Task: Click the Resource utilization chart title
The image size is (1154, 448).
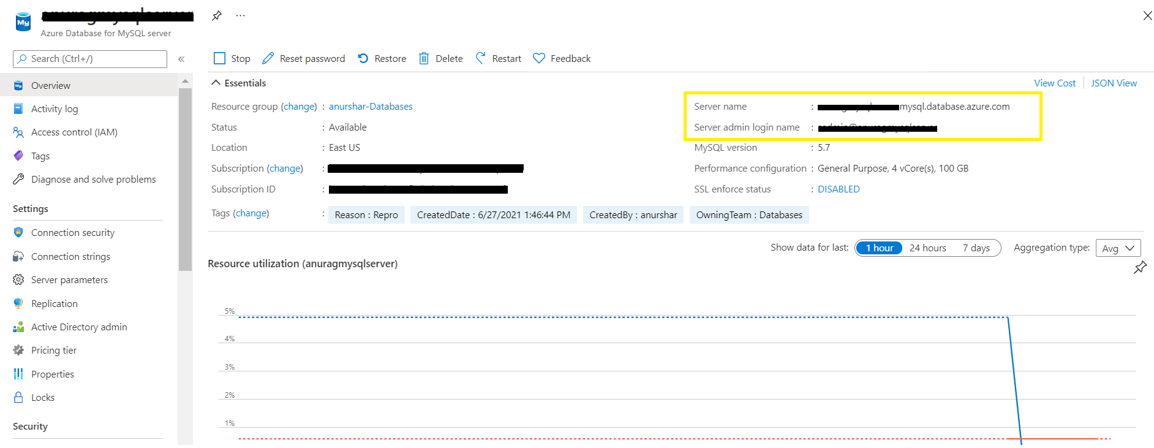Action: tap(303, 264)
